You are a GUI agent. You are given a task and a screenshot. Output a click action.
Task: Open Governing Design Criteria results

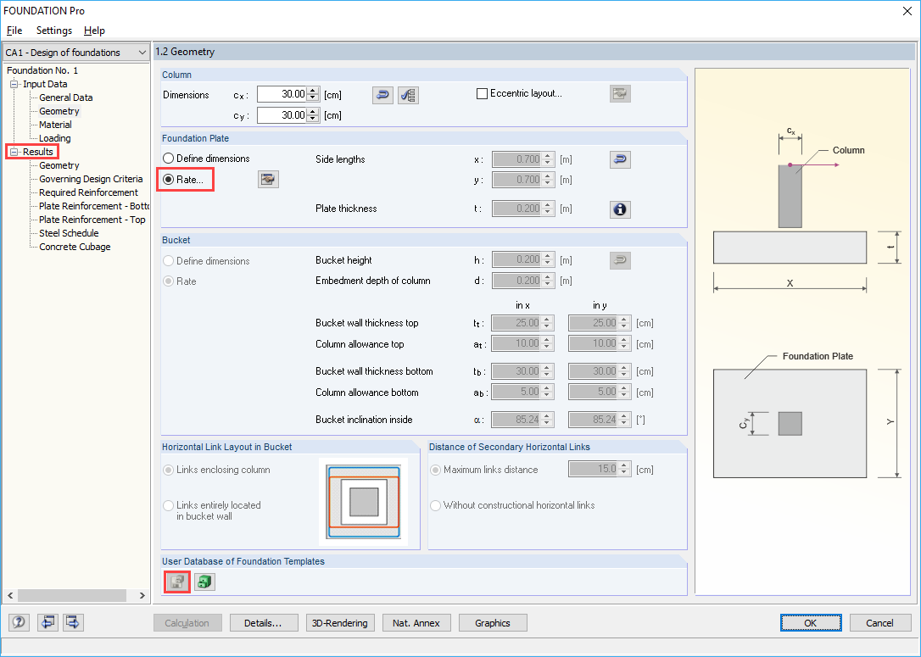[x=91, y=179]
